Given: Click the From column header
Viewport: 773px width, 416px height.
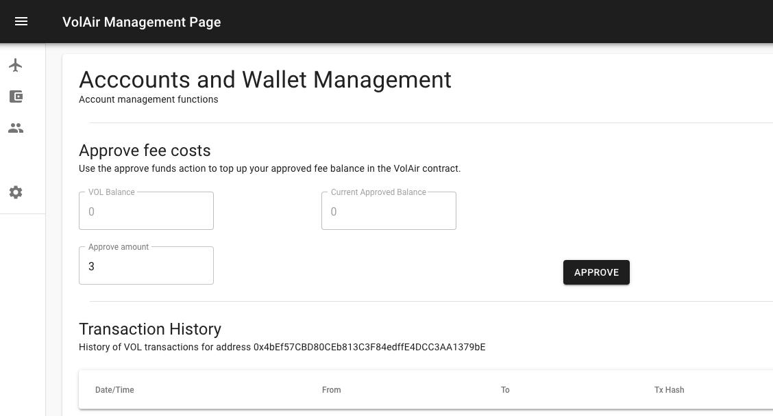Looking at the screenshot, I should pos(331,390).
